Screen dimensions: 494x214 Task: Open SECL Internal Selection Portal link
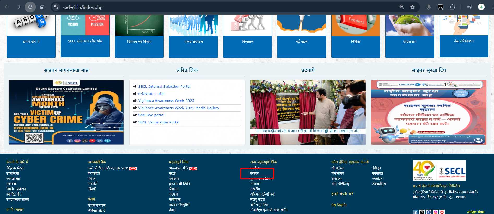pyautogui.click(x=164, y=86)
